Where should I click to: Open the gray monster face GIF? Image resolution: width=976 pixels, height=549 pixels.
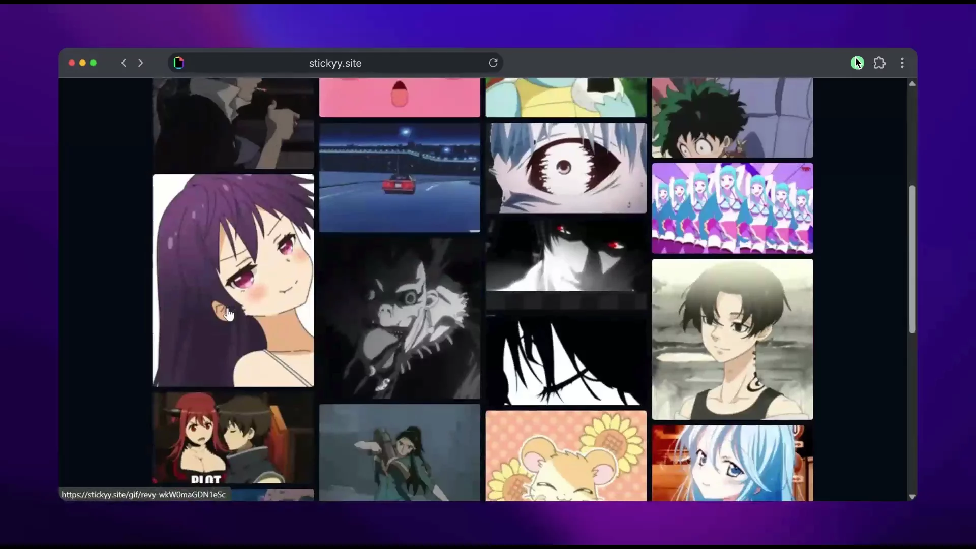pos(400,319)
